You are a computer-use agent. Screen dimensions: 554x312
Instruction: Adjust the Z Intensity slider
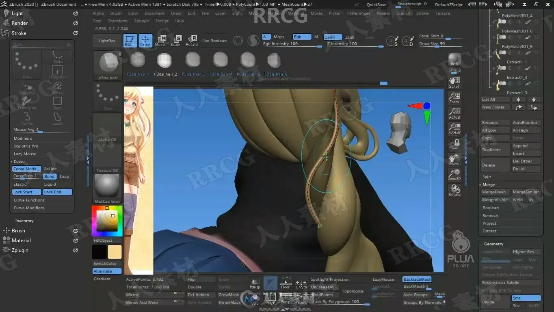(355, 44)
